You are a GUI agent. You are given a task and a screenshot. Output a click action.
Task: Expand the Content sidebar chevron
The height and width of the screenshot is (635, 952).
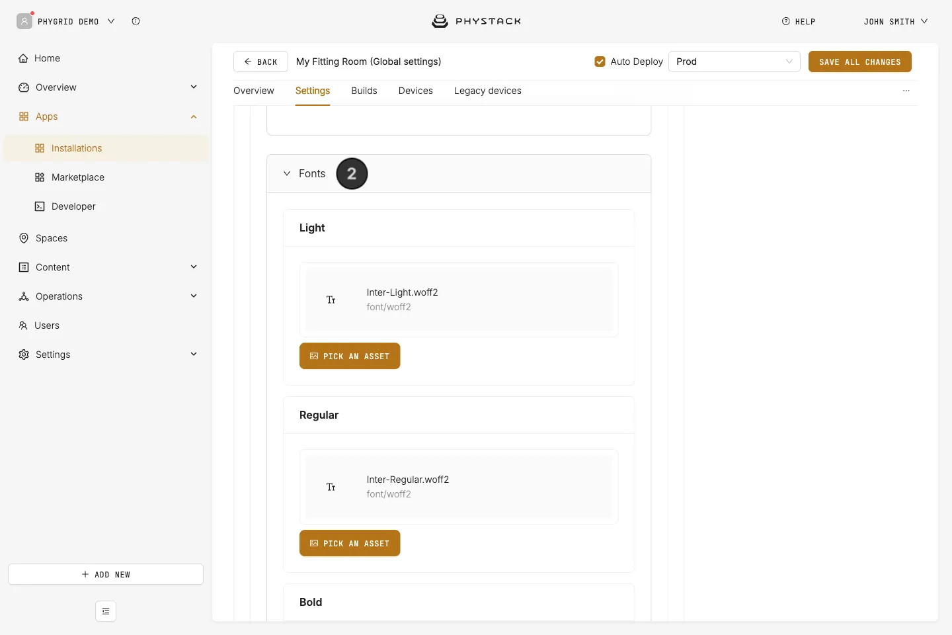point(194,267)
